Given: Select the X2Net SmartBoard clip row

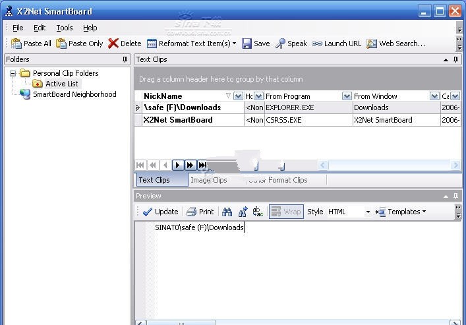Looking at the screenshot, I should coord(298,120).
